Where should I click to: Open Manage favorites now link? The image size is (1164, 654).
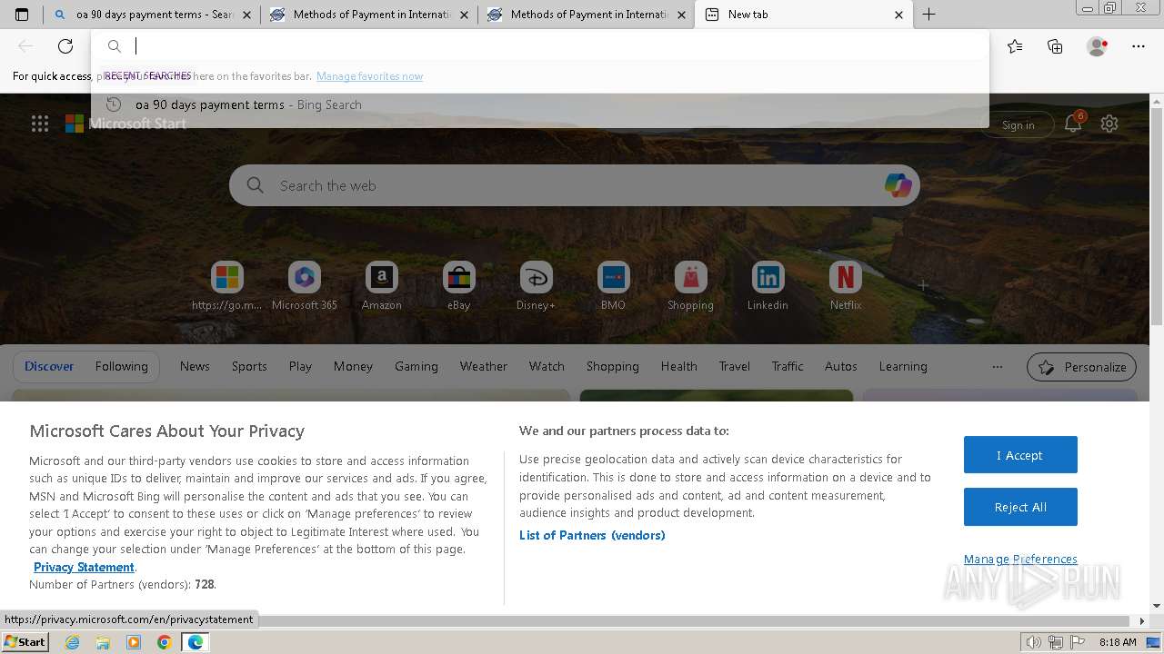[369, 76]
